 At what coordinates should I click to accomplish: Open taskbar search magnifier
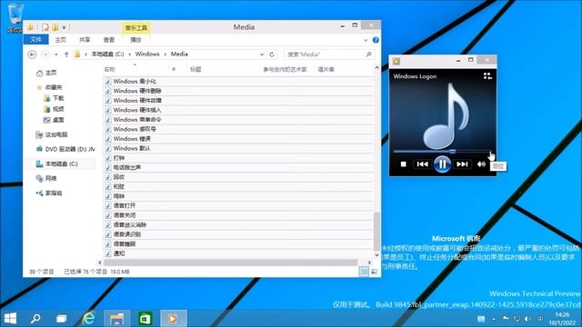(35, 318)
